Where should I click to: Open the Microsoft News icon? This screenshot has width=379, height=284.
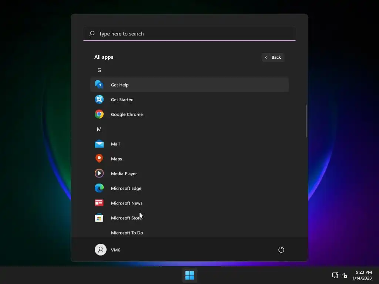pyautogui.click(x=99, y=203)
